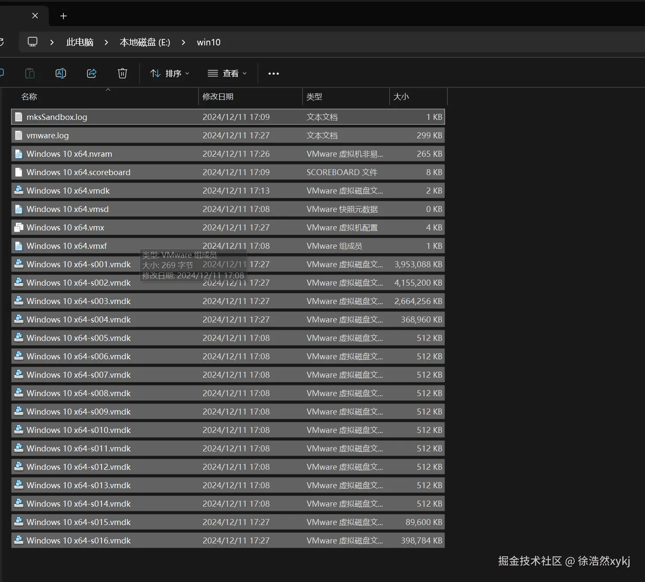
Task: Select file name Windows 10 x64-s010.vmdk
Action: pos(78,430)
